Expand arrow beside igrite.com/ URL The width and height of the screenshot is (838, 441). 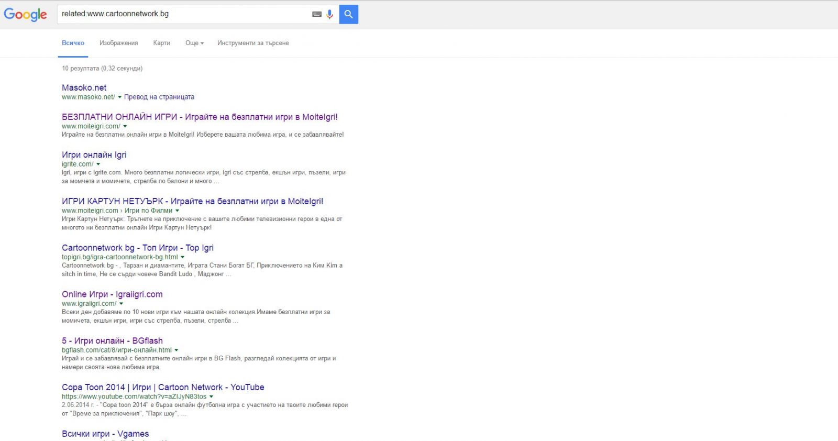(x=98, y=164)
